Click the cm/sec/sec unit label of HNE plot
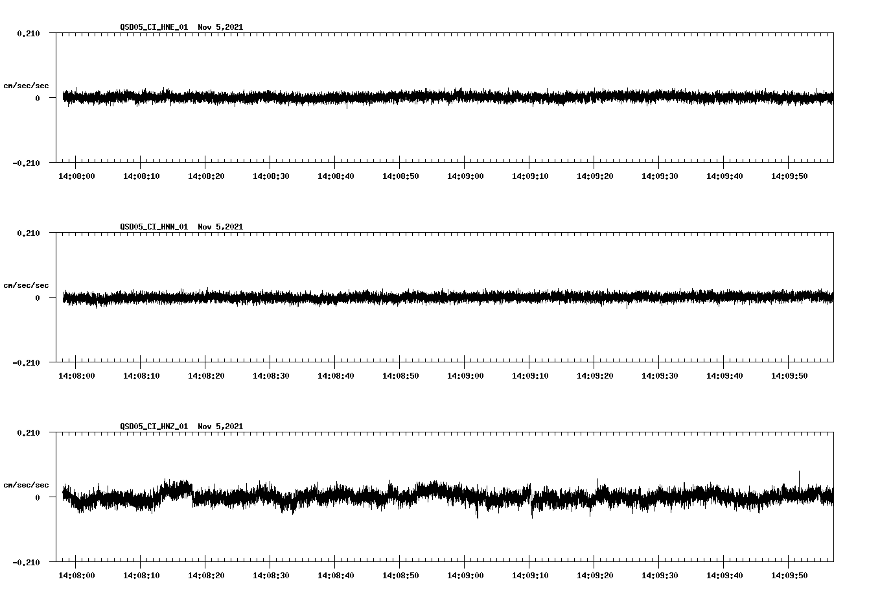880x599 pixels. 26,86
